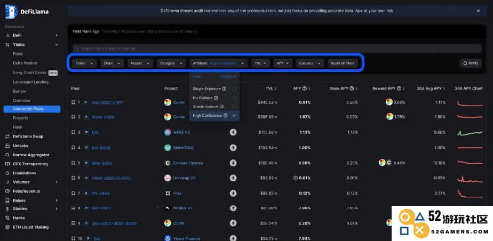Screen dimensions: 493x241
Task: Click the chain icon in Convex Finance row
Action: (x=233, y=163)
